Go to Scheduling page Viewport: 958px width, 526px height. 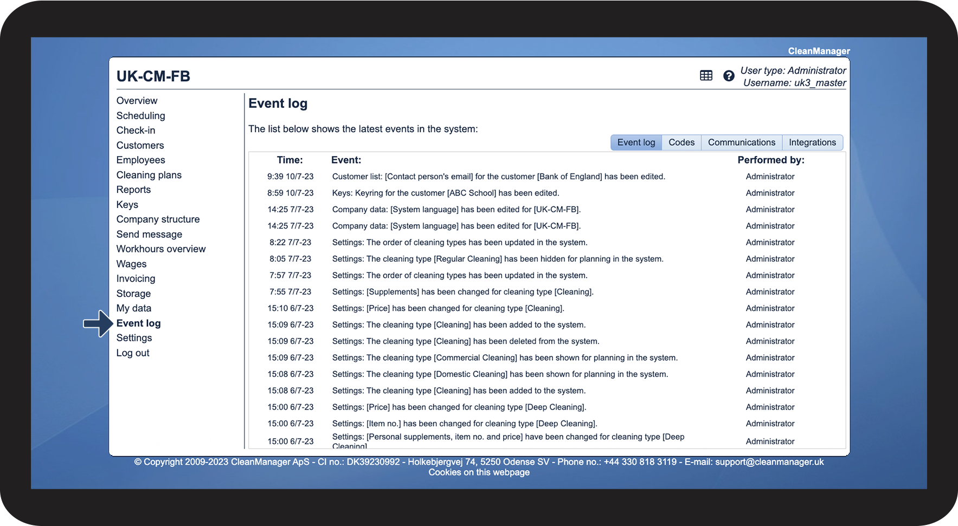[140, 115]
